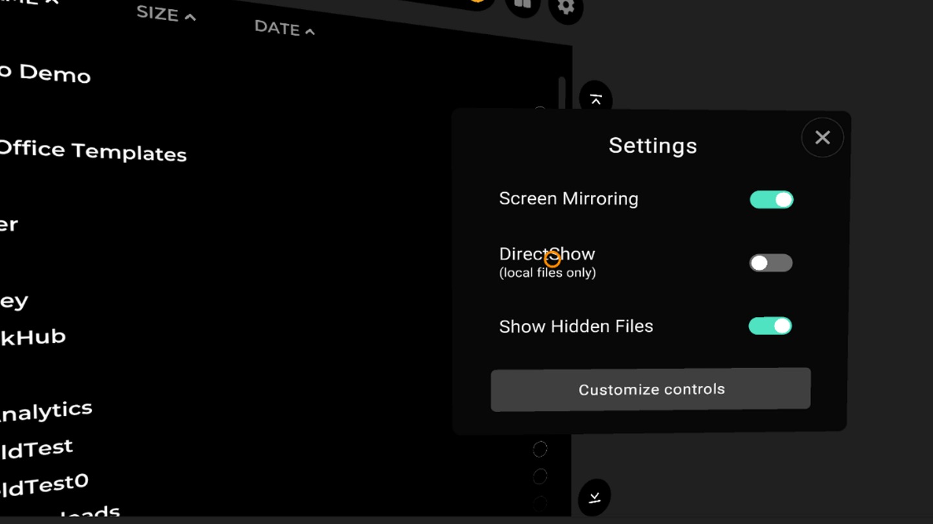The width and height of the screenshot is (933, 524).
Task: Open Customize controls
Action: coord(651,389)
